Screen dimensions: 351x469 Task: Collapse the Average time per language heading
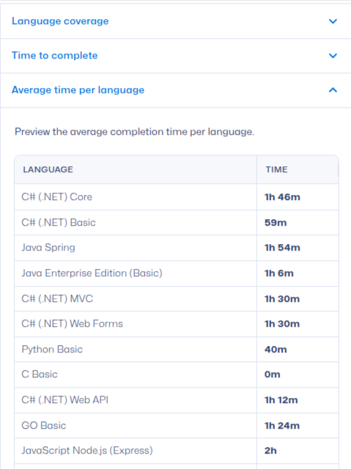78,90
